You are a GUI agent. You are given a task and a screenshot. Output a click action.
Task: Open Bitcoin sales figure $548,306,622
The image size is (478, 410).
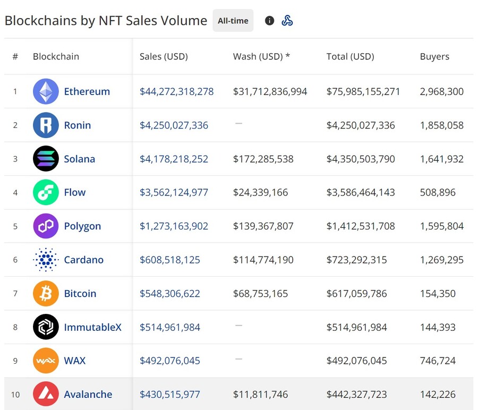pyautogui.click(x=170, y=293)
